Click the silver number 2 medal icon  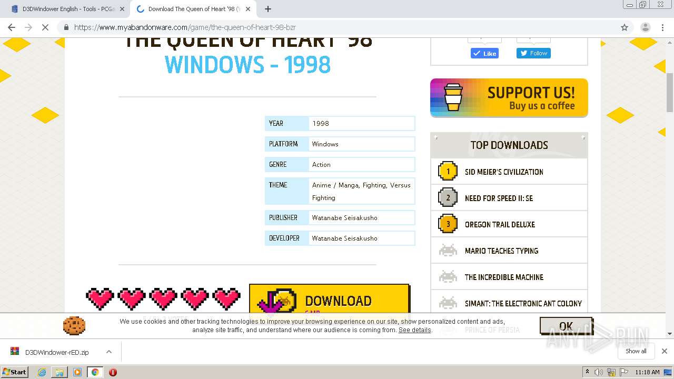[x=448, y=197]
